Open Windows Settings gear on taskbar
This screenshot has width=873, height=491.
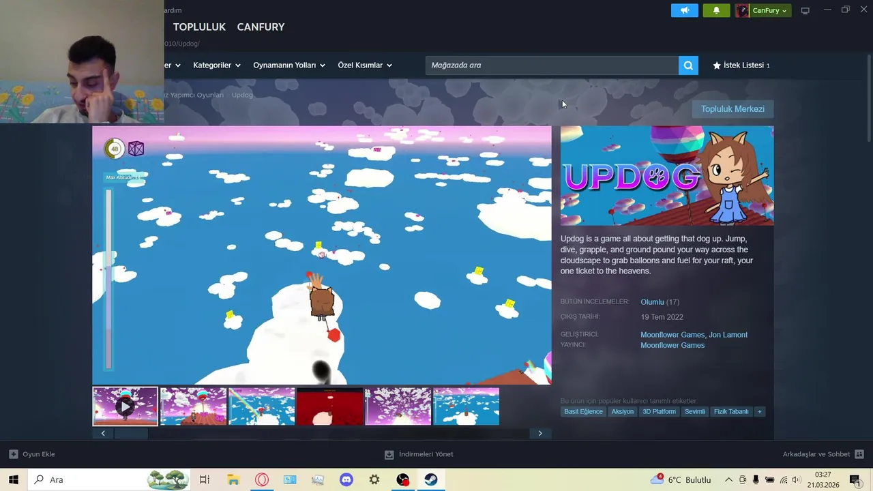tap(374, 479)
